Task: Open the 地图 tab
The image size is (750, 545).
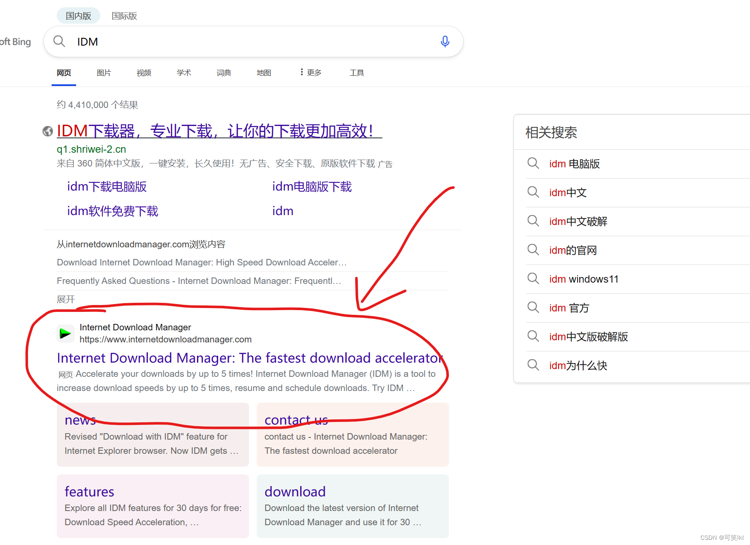Action: 264,73
